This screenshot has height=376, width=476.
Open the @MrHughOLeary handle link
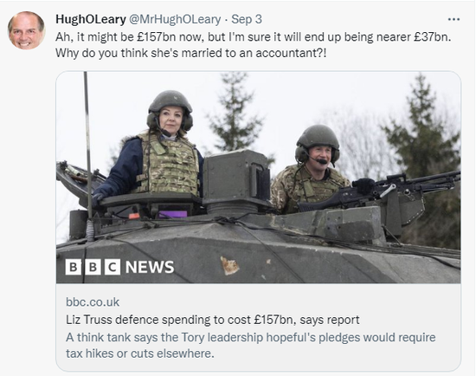pos(175,19)
